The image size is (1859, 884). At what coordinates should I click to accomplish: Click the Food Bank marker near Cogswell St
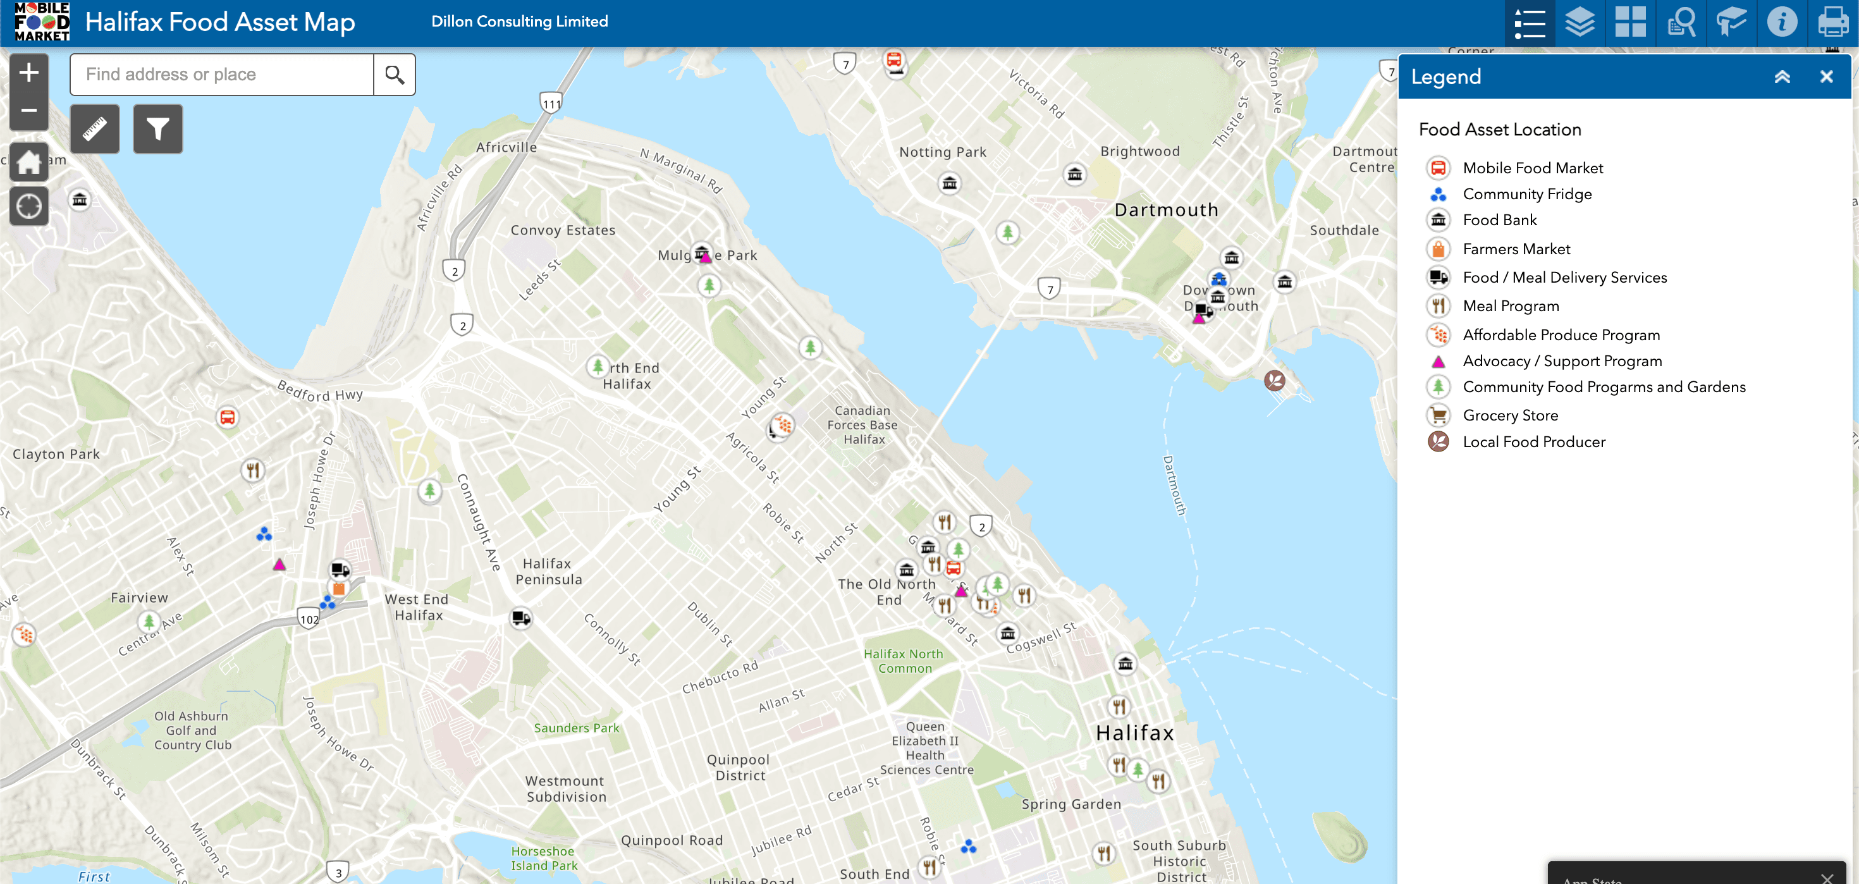tap(1008, 634)
